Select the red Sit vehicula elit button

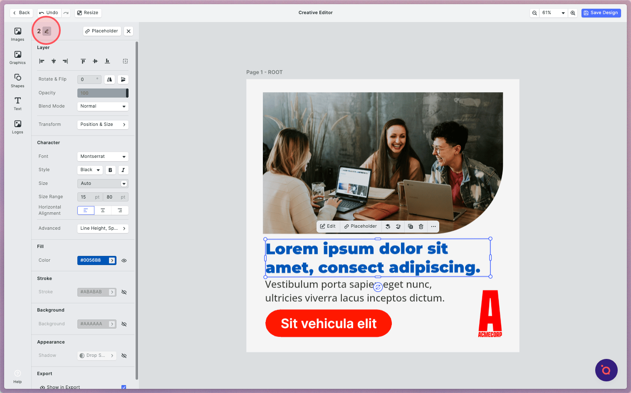(329, 323)
